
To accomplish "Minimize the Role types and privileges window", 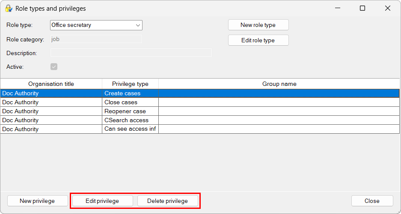I will pyautogui.click(x=338, y=8).
